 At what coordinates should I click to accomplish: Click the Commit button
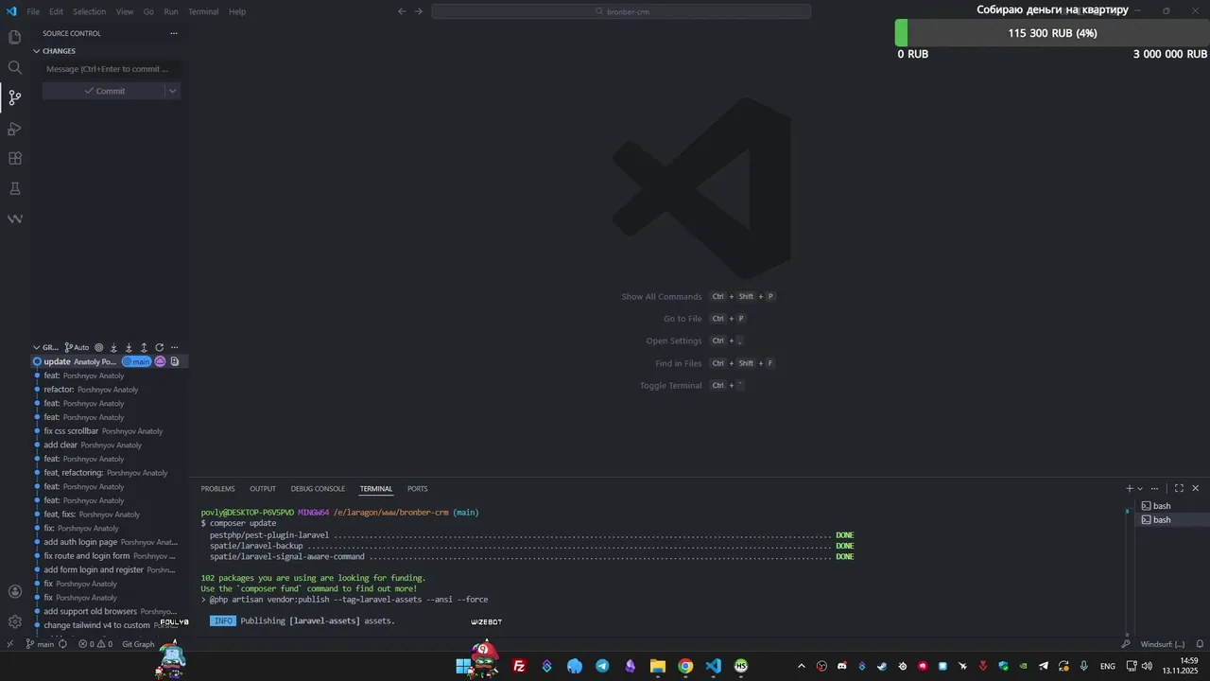pos(104,91)
